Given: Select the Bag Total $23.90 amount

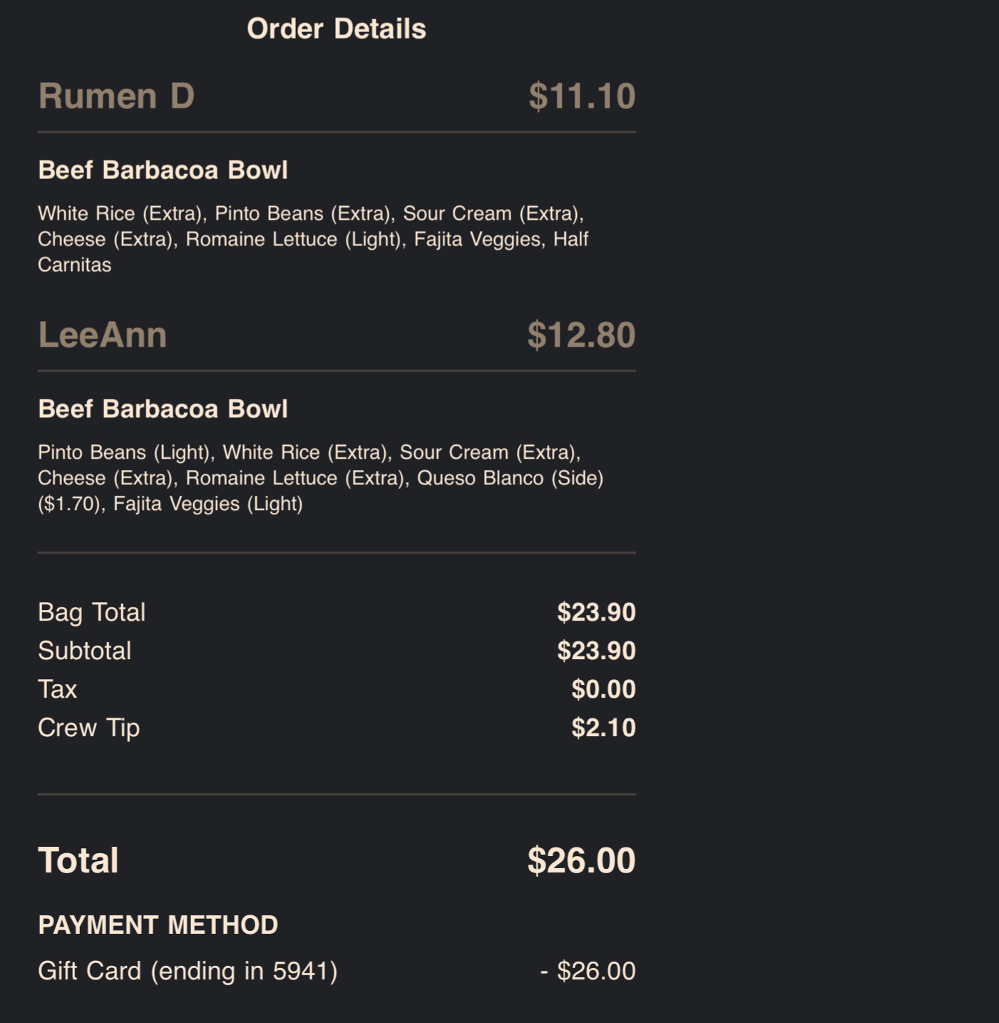Looking at the screenshot, I should coord(596,613).
